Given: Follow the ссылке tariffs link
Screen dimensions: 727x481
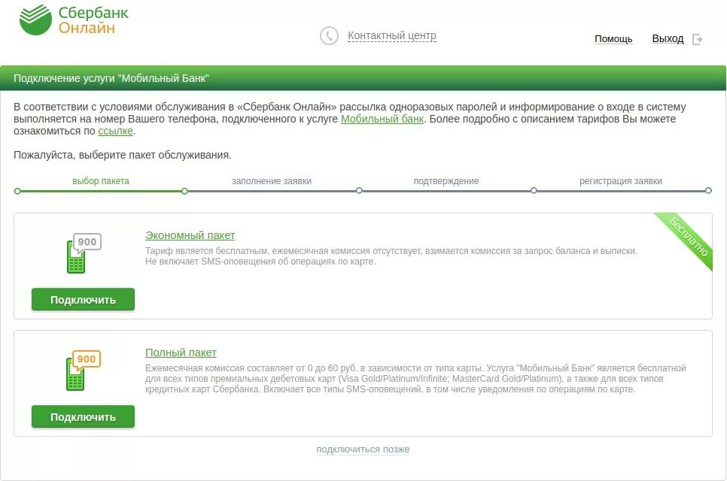Looking at the screenshot, I should click(115, 131).
